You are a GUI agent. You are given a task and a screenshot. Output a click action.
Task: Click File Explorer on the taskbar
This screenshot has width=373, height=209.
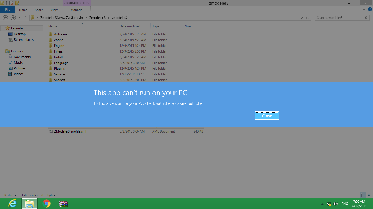29,204
